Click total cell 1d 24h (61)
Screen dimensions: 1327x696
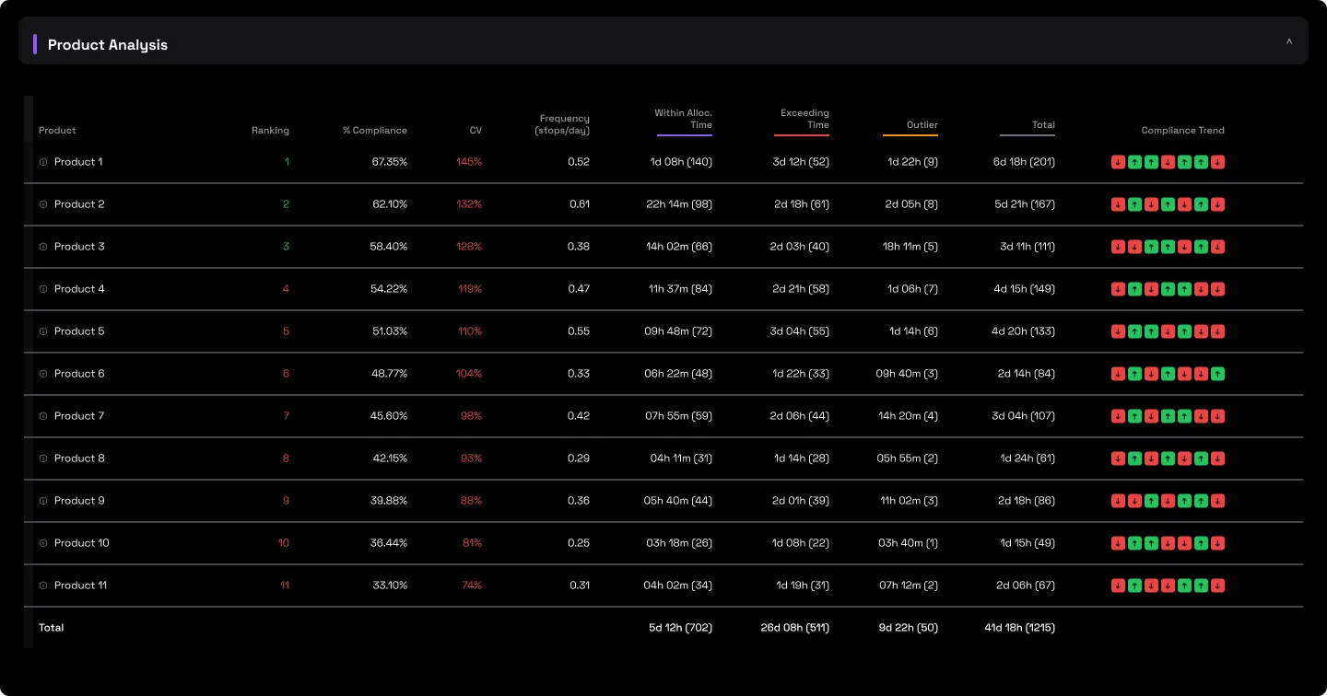(x=1028, y=458)
